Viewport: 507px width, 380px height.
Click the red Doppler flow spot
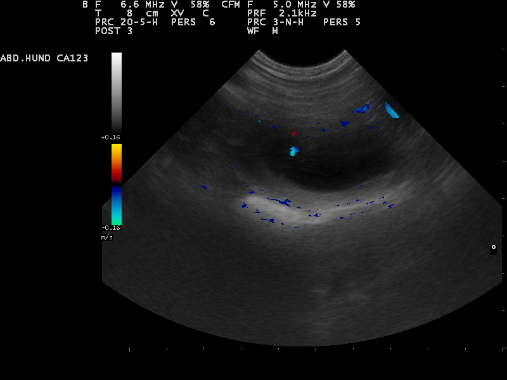click(293, 134)
